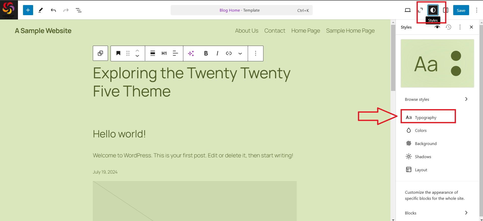Select the Exploring the Twenty Twenty Five heading

click(x=192, y=82)
